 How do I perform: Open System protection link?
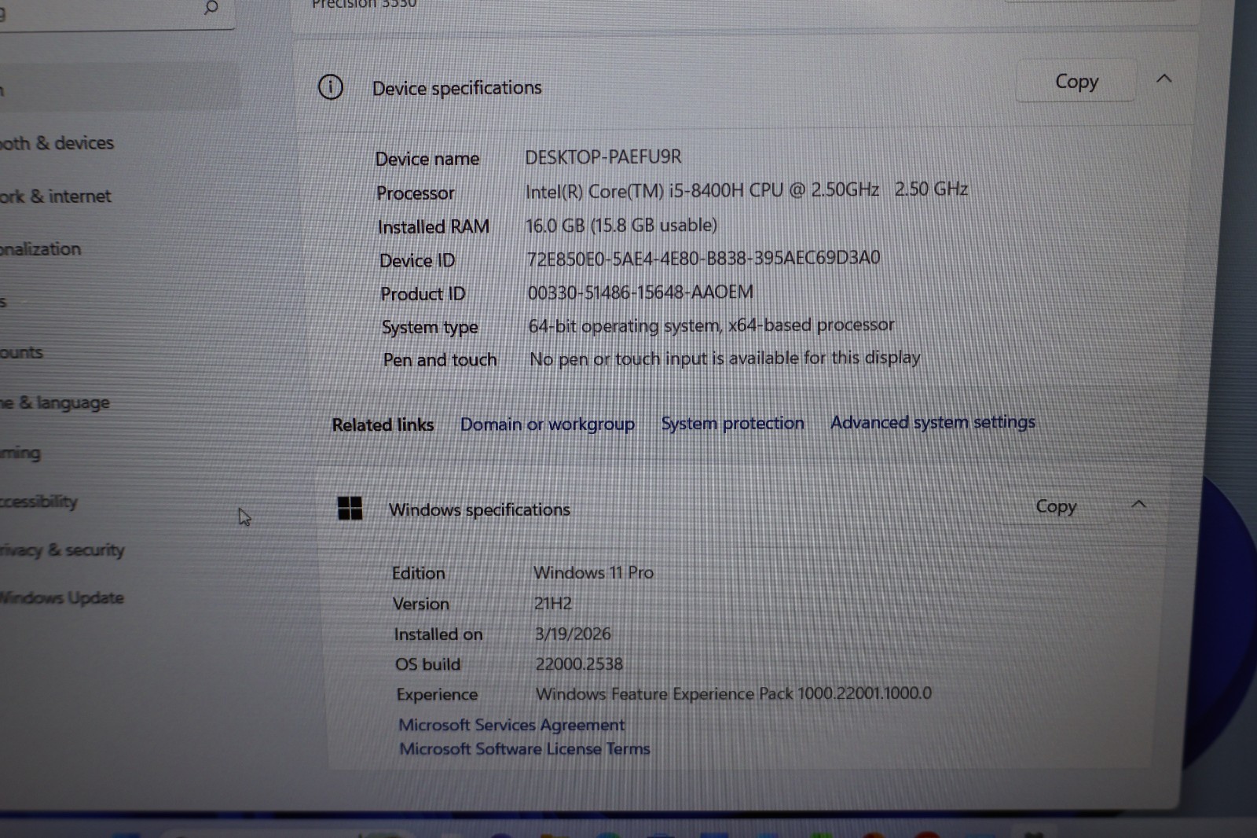point(732,423)
